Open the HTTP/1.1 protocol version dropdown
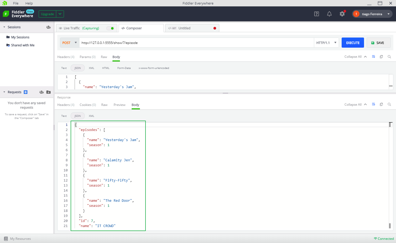Screen dimensions: 396x243 point(326,43)
